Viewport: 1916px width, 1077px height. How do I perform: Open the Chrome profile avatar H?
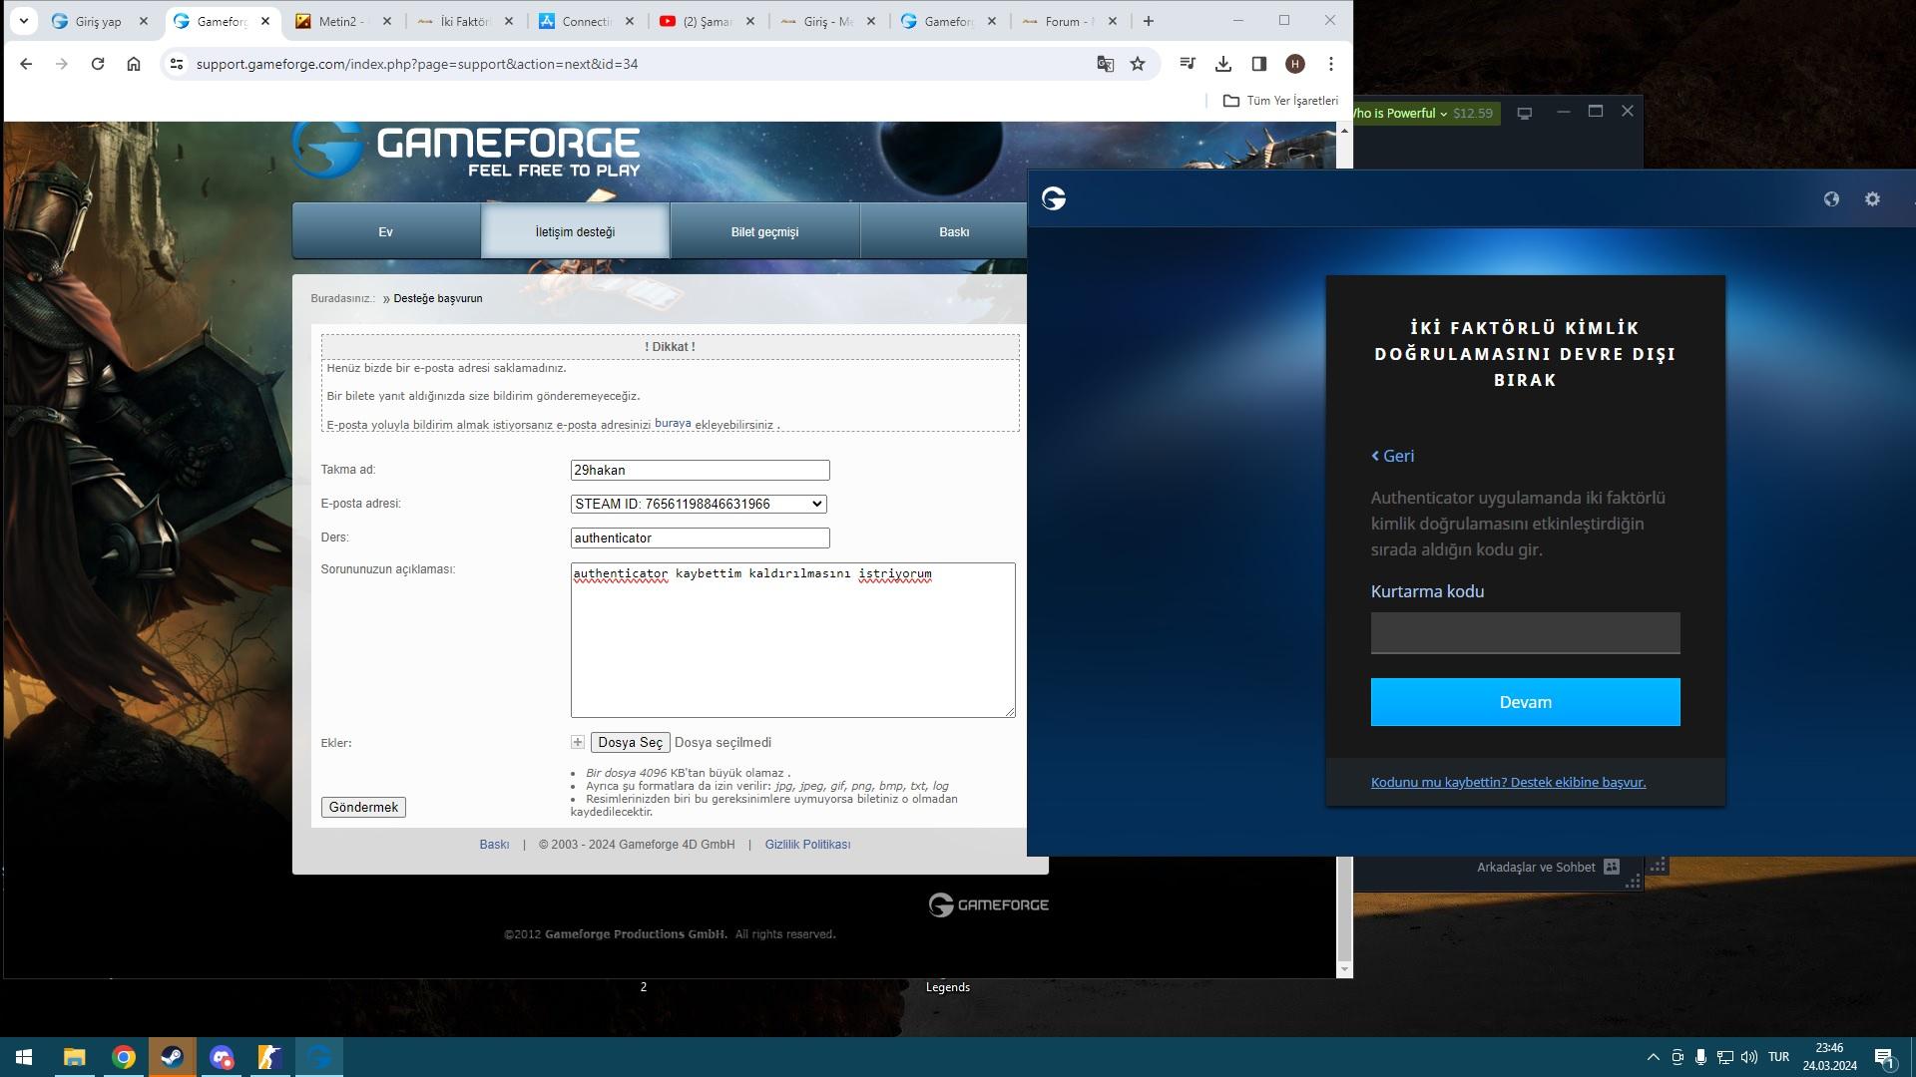coord(1294,63)
